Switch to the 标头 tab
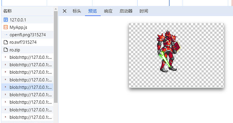 point(77,11)
